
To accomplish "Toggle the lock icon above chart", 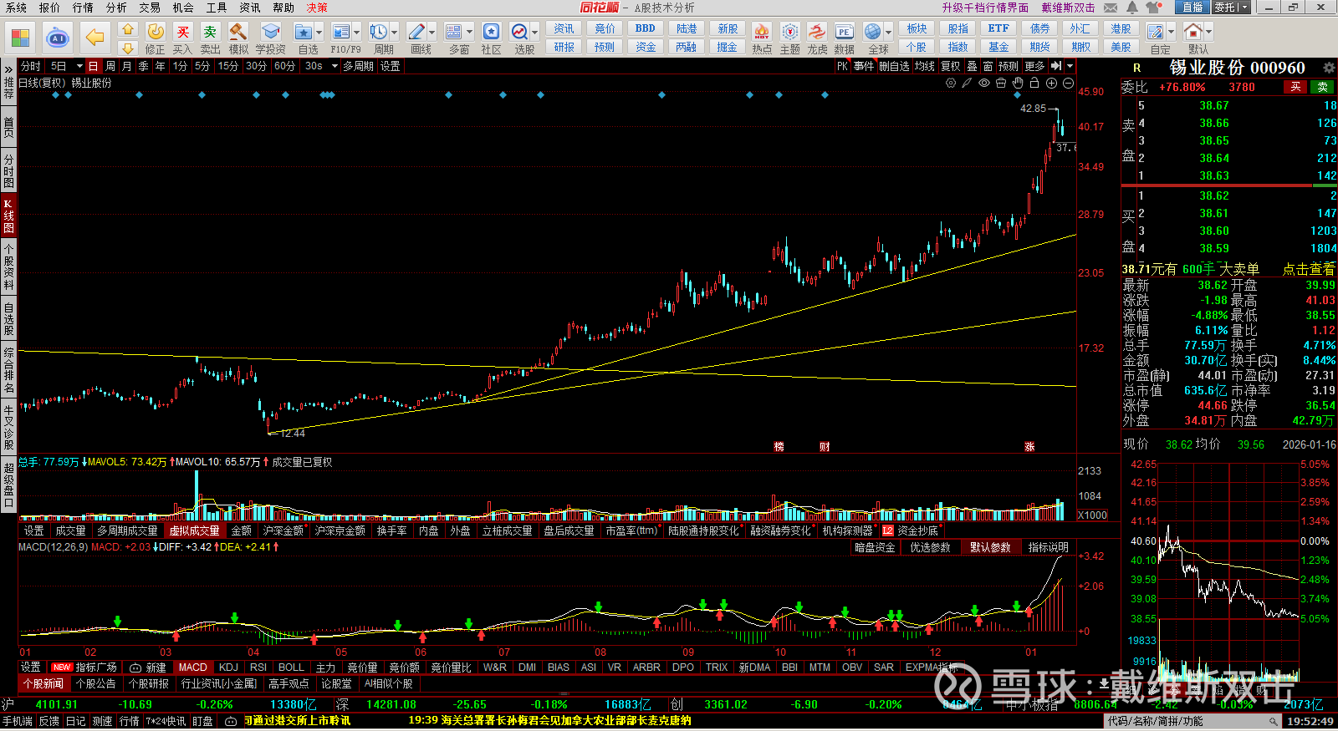I will [x=1034, y=83].
